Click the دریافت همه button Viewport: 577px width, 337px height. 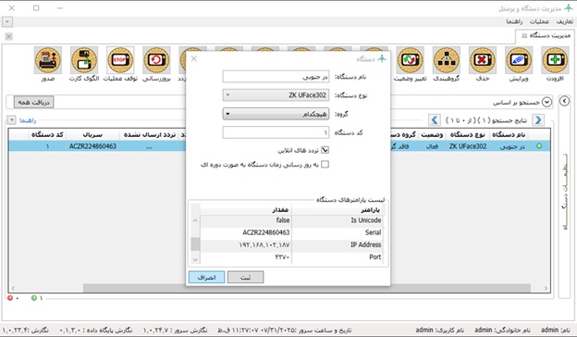[x=34, y=102]
